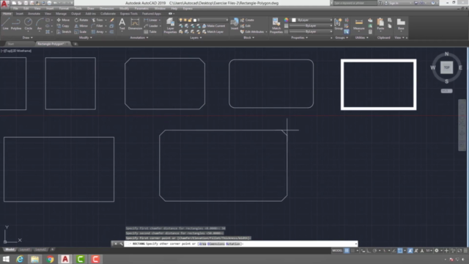Click the Scale tool
The height and width of the screenshot is (264, 469).
81,32
